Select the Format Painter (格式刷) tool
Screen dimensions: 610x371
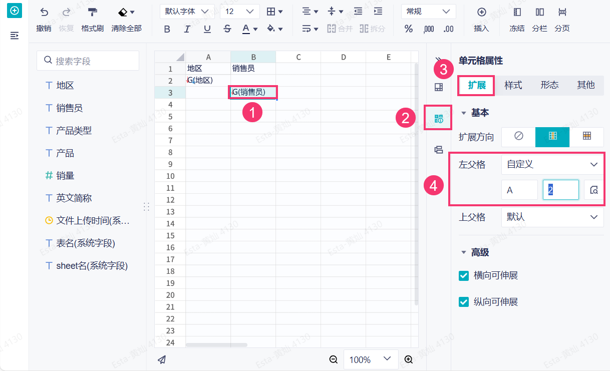(x=93, y=12)
